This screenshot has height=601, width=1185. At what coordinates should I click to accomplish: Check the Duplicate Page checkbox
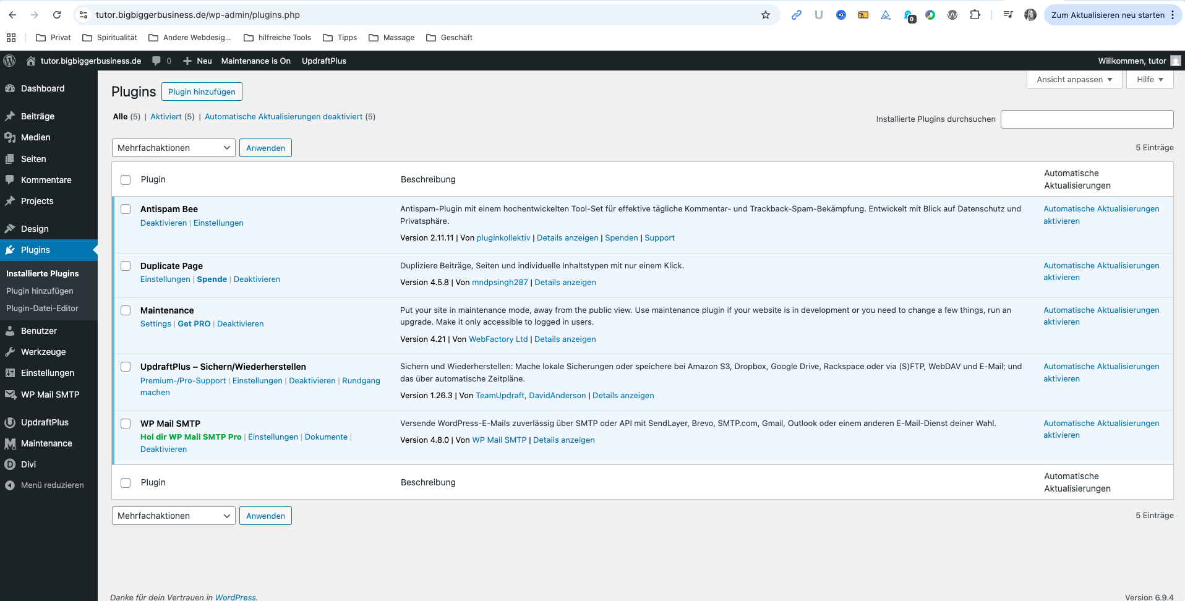coord(126,266)
